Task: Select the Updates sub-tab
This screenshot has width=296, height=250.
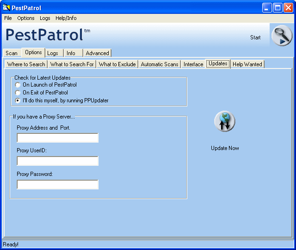Action: coord(218,64)
